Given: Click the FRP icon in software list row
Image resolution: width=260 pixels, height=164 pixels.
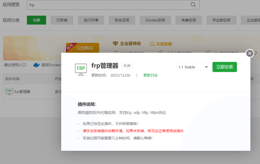Looking at the screenshot, I should tap(9, 91).
